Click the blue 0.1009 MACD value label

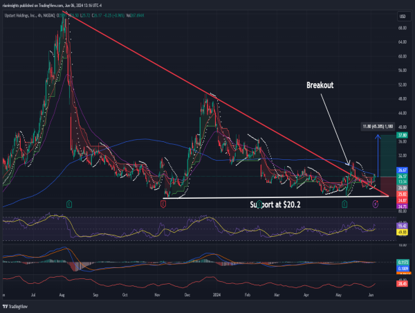click(403, 269)
